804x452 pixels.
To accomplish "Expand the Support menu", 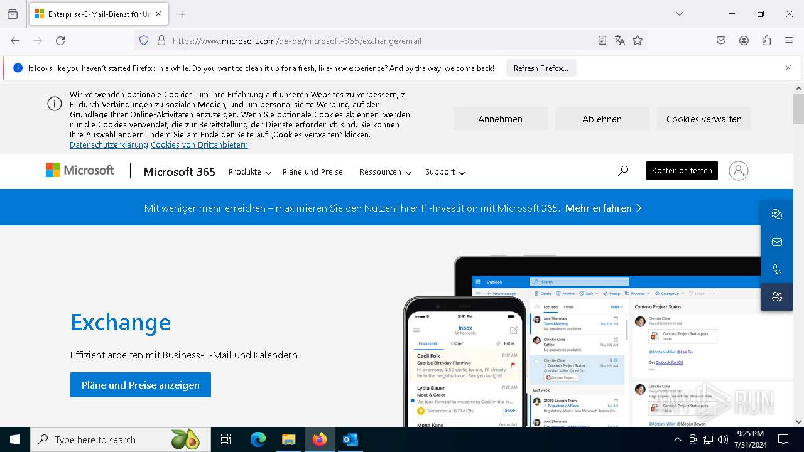I will pos(445,172).
